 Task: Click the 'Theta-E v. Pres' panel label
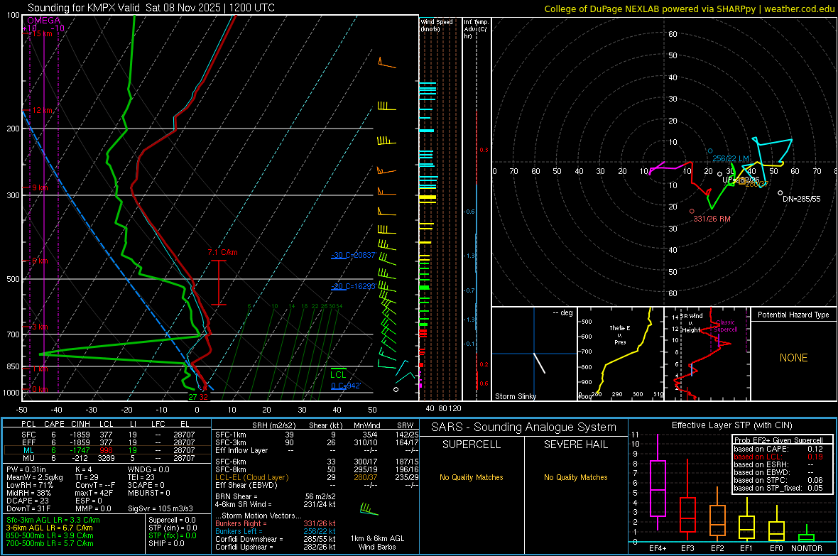(x=620, y=334)
